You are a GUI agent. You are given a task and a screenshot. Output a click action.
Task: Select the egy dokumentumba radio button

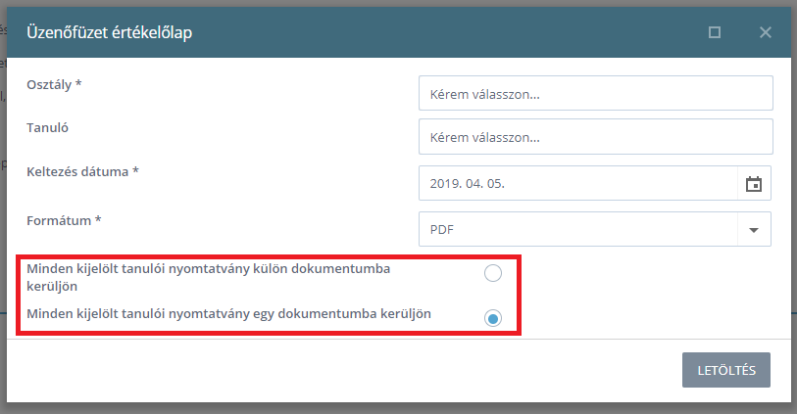pyautogui.click(x=492, y=319)
